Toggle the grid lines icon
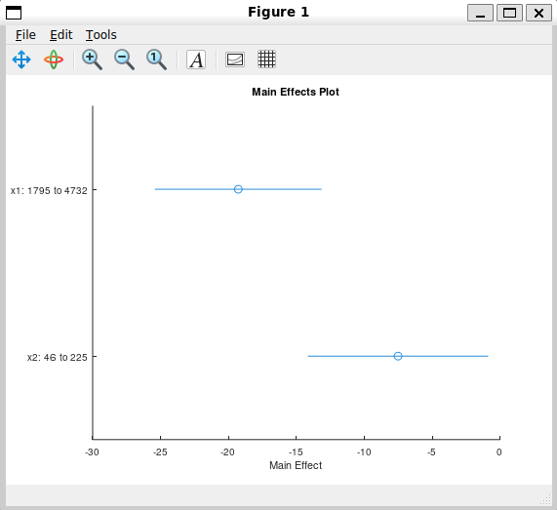 coord(266,59)
